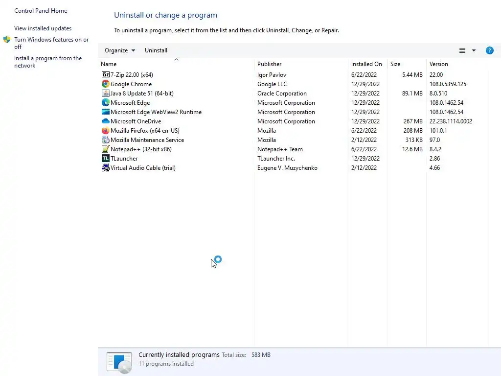Click the 11 programs installed status text
501x376 pixels.
coord(166,364)
